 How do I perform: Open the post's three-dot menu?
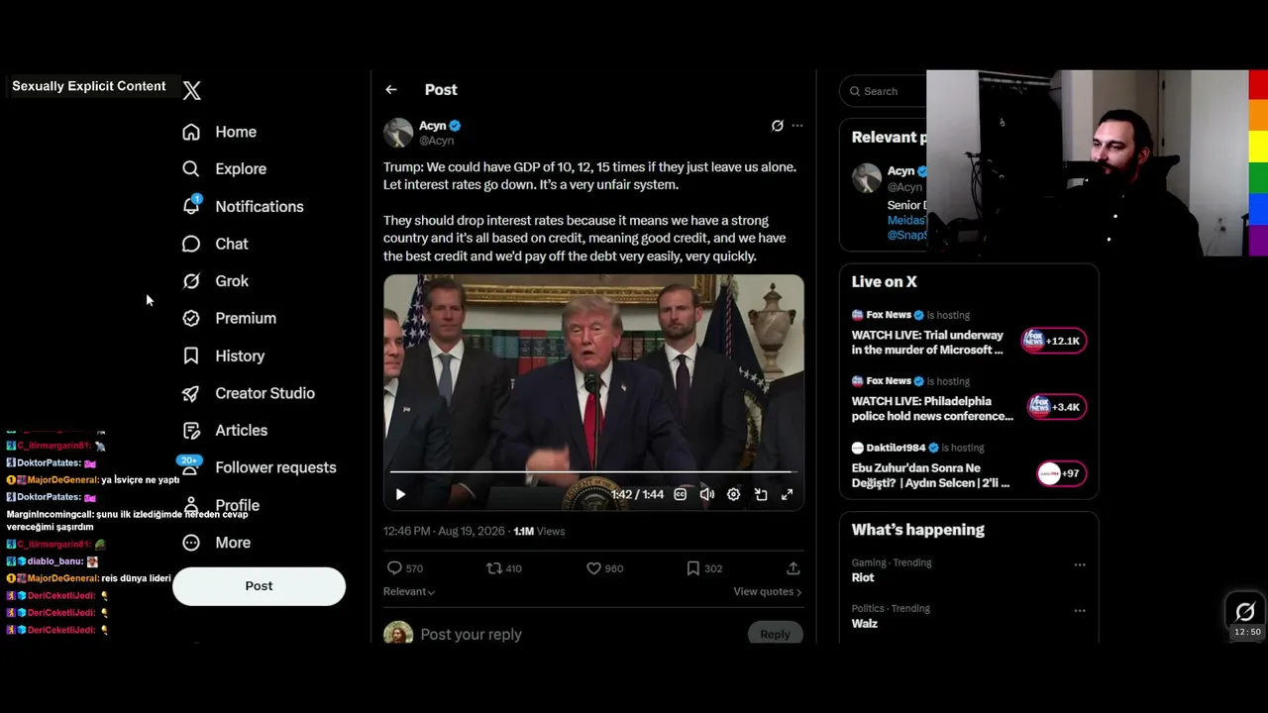797,126
